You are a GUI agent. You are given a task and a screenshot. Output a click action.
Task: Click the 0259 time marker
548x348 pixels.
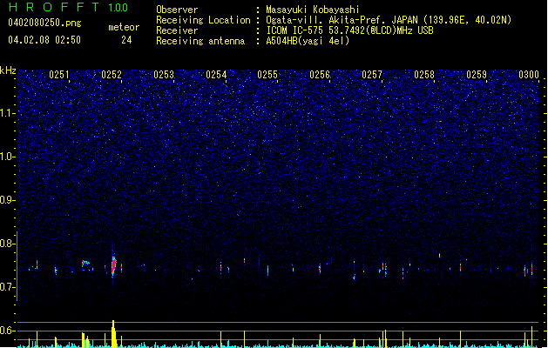pyautogui.click(x=477, y=75)
